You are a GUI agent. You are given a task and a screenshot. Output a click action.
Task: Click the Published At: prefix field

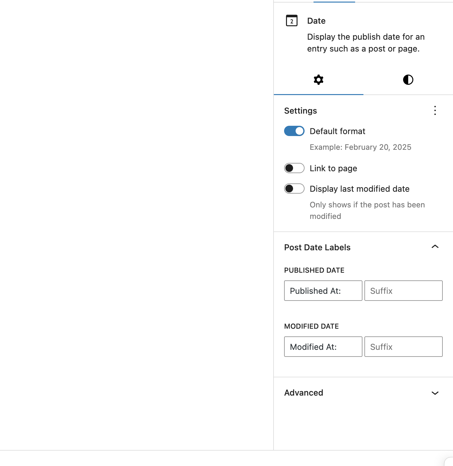click(323, 291)
